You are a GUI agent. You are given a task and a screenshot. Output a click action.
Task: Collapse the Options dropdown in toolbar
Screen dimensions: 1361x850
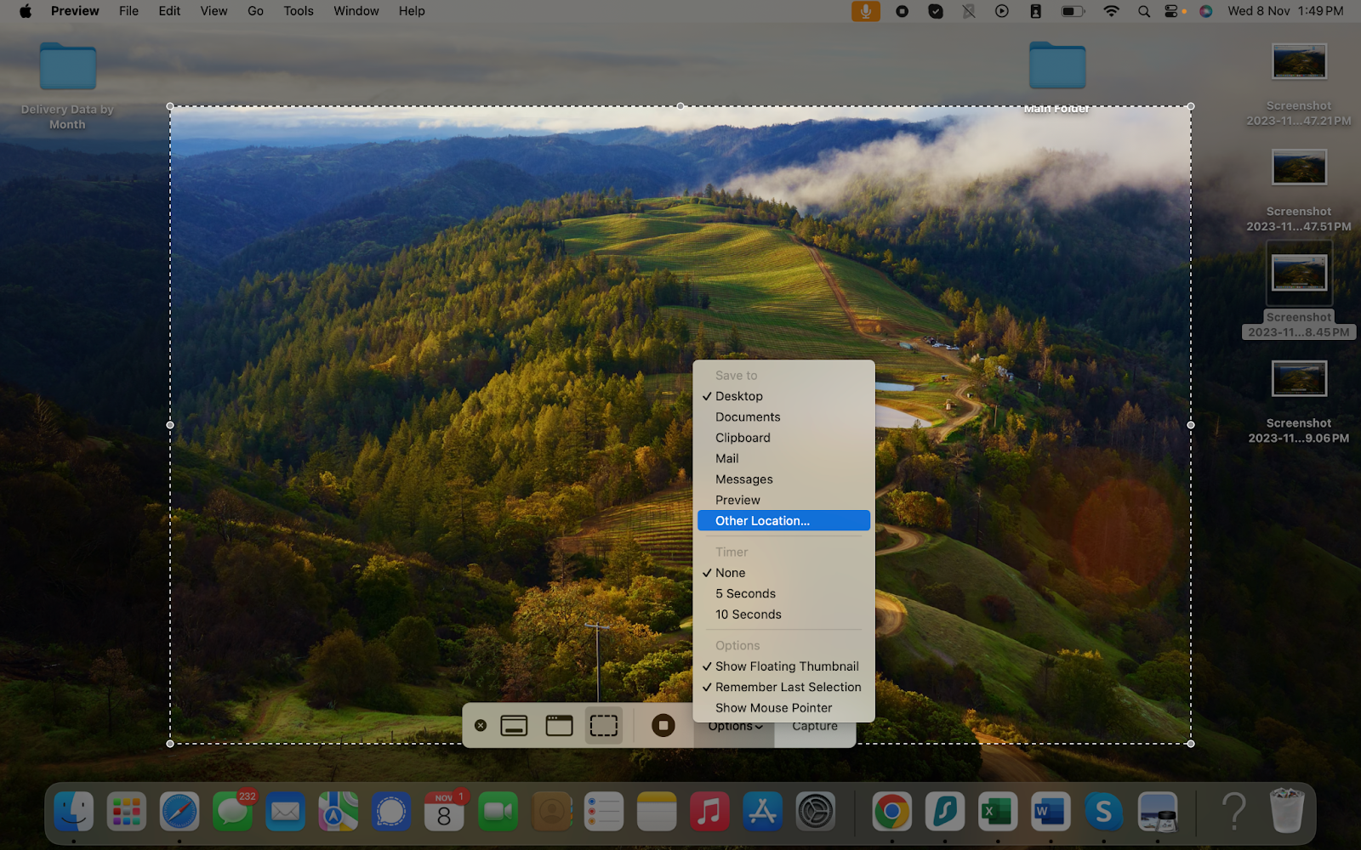point(734,728)
